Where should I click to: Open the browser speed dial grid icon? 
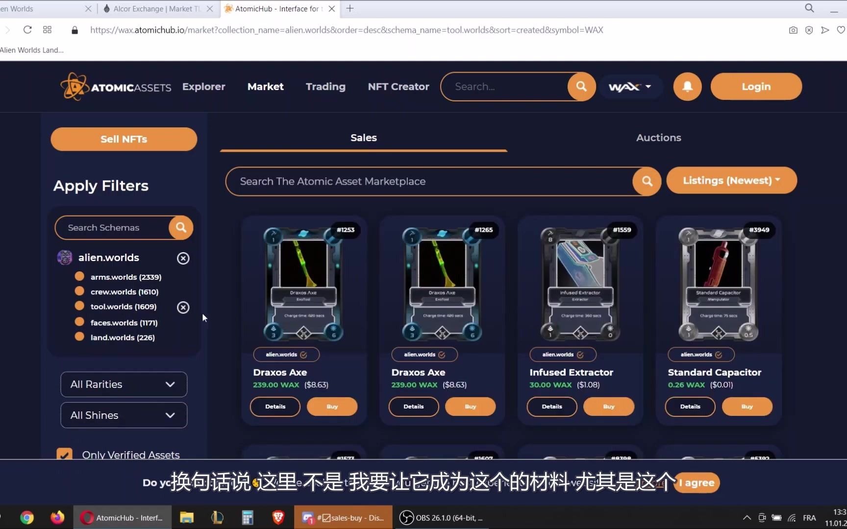coord(47,30)
